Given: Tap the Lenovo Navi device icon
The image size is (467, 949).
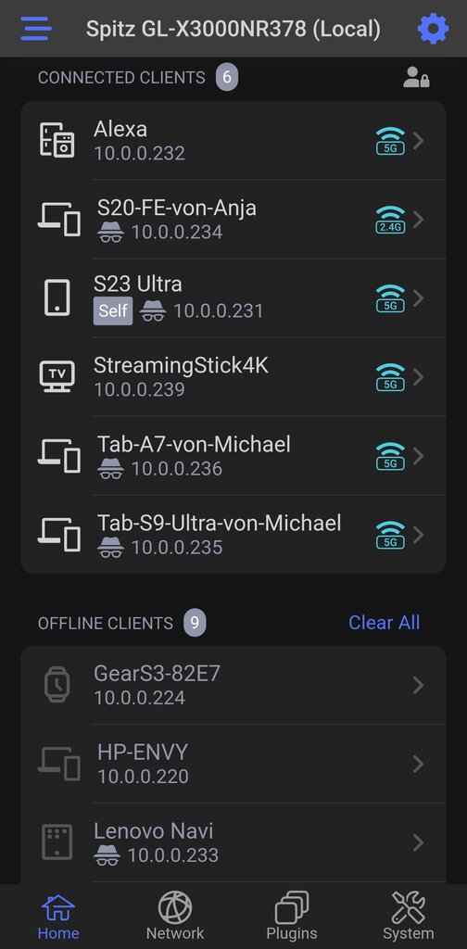Looking at the screenshot, I should 57,841.
